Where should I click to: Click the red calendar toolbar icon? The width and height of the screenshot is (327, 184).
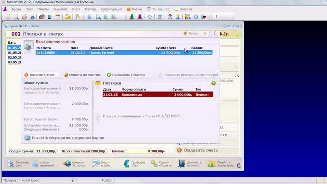click(58, 17)
